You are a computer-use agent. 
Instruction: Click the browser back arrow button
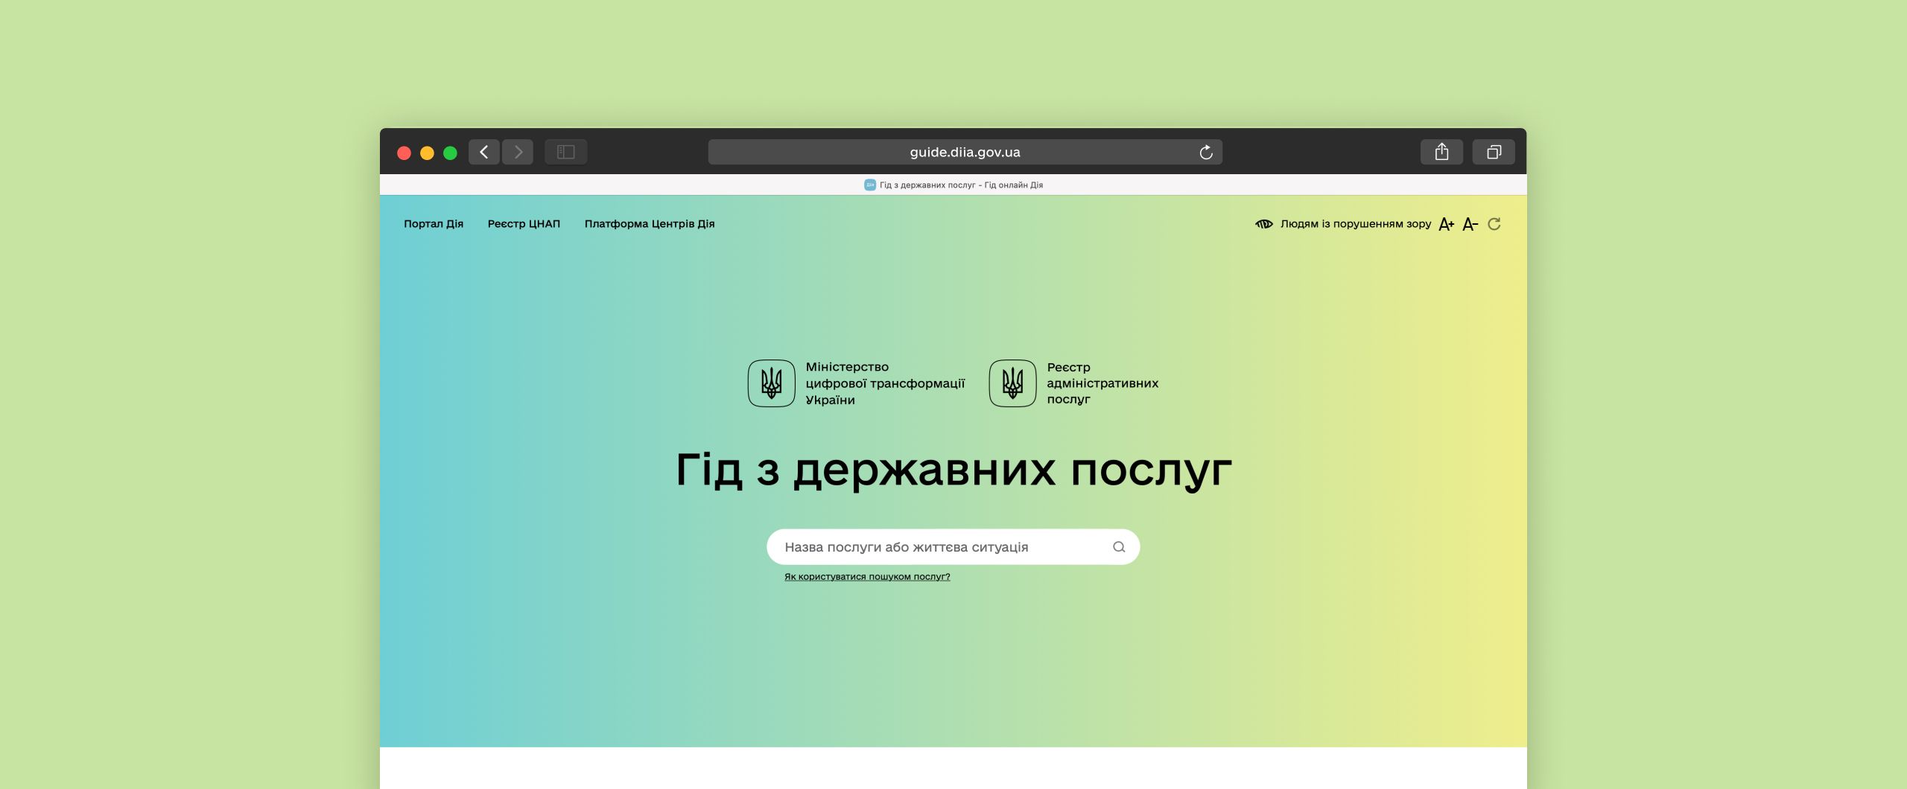click(x=484, y=153)
